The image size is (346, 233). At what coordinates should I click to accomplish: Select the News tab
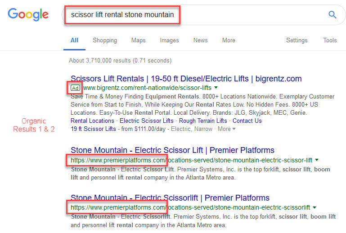coord(200,40)
